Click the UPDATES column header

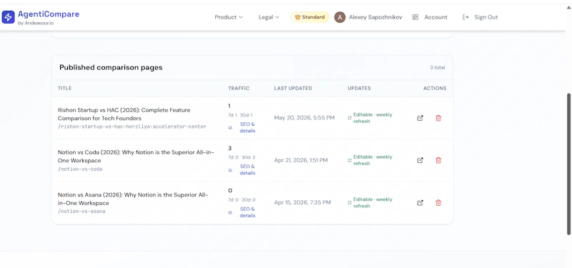359,88
